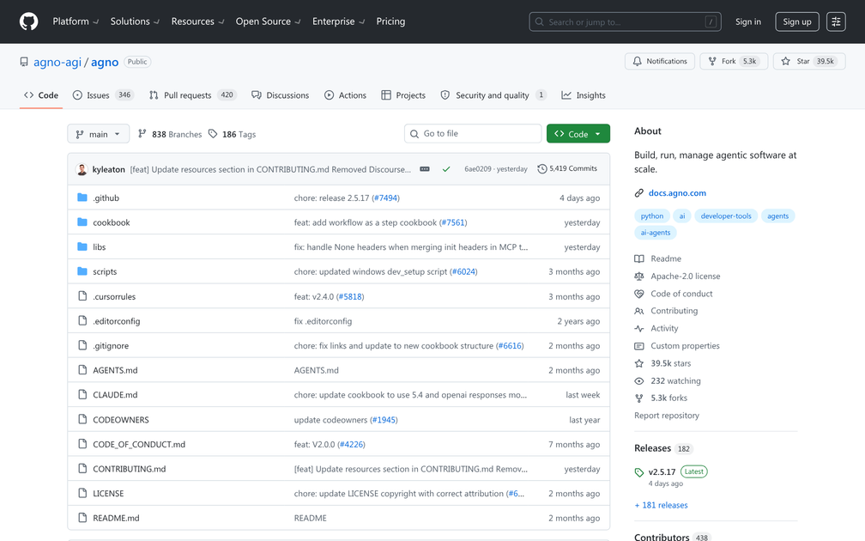Viewport: 865px width, 541px height.
Task: Open pull request #7561 link
Action: click(x=453, y=222)
